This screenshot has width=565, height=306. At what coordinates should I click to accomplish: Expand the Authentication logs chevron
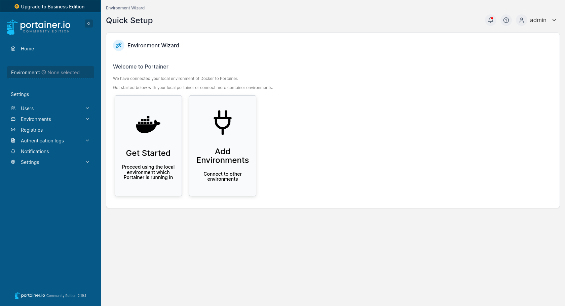click(87, 140)
